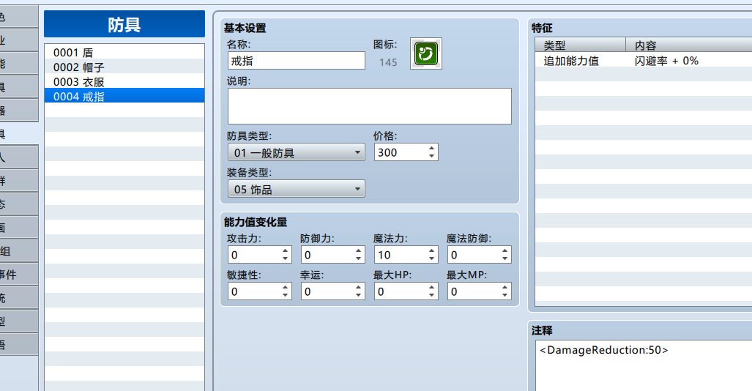Increase 攻击力 with the up arrow
Screen dimensions: 752x391
[285, 251]
